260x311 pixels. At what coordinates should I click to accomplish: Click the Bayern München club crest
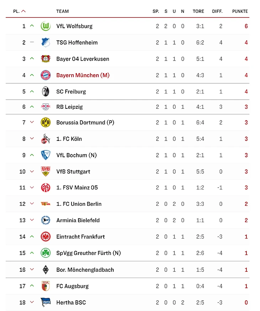click(46, 75)
